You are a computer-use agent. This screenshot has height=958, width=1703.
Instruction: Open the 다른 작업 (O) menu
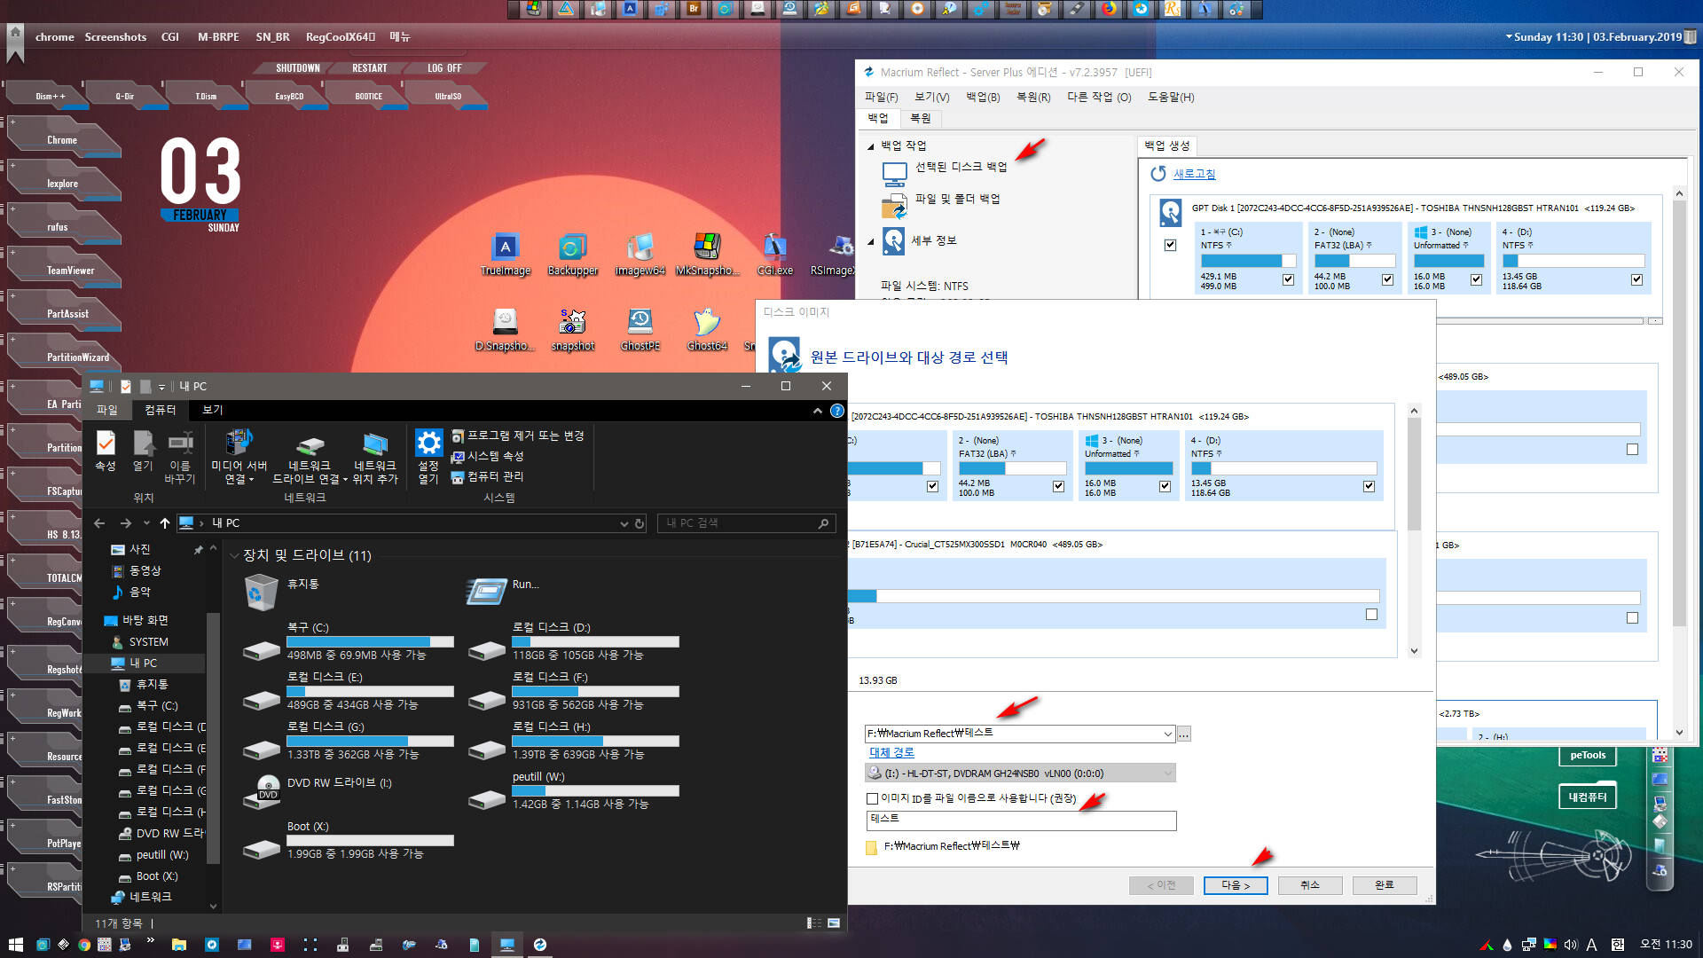coord(1099,97)
